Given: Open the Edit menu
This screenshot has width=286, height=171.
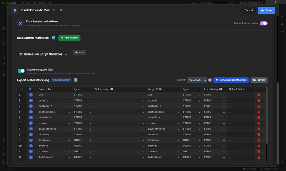Looking at the screenshot, I should pos(28,3).
